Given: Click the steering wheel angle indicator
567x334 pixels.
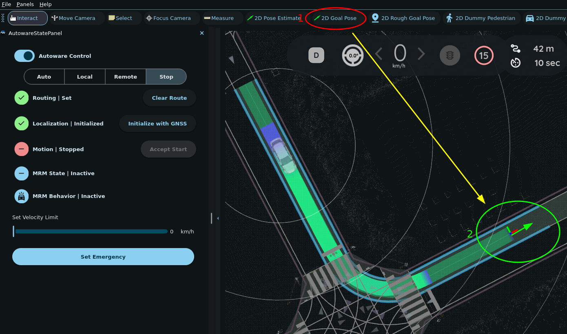Looking at the screenshot, I should click(x=352, y=55).
